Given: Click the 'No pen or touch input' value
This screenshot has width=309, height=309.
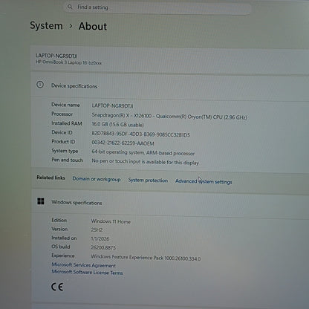Looking at the screenshot, I should 145,162.
